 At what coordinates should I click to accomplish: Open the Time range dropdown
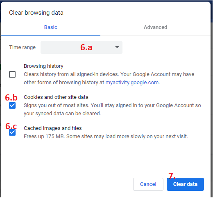coord(82,47)
